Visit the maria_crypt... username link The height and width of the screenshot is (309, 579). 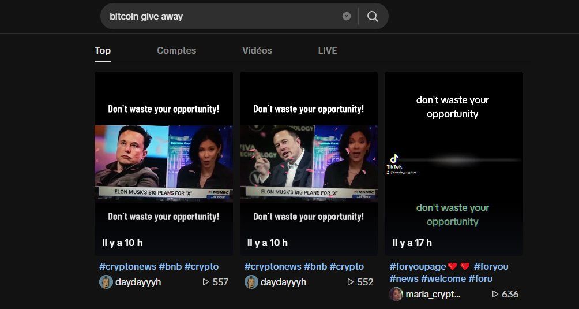[x=433, y=294]
